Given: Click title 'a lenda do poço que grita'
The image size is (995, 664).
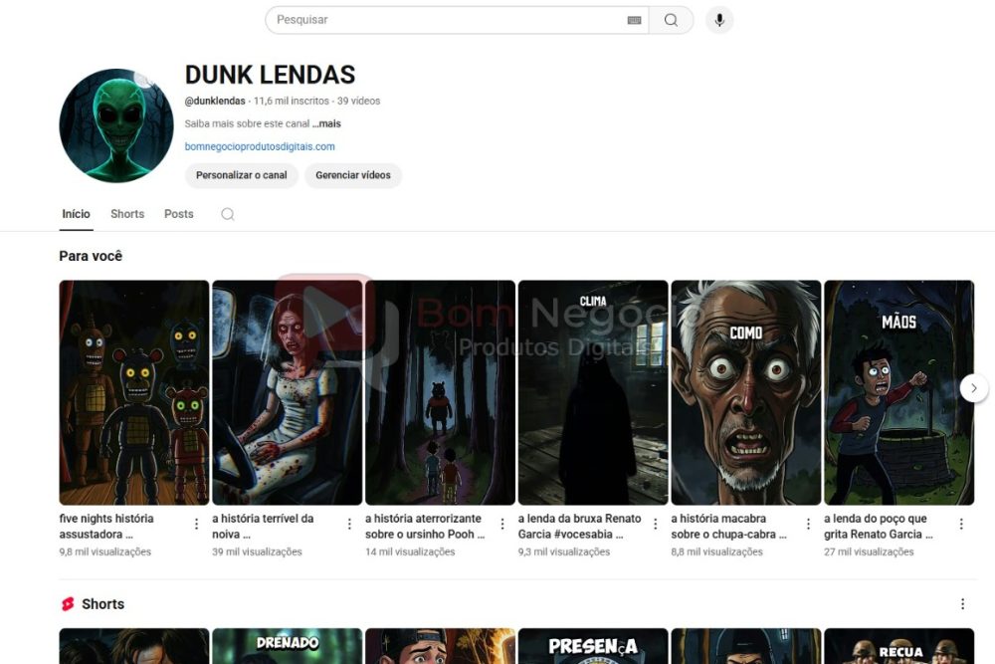Looking at the screenshot, I should click(879, 527).
